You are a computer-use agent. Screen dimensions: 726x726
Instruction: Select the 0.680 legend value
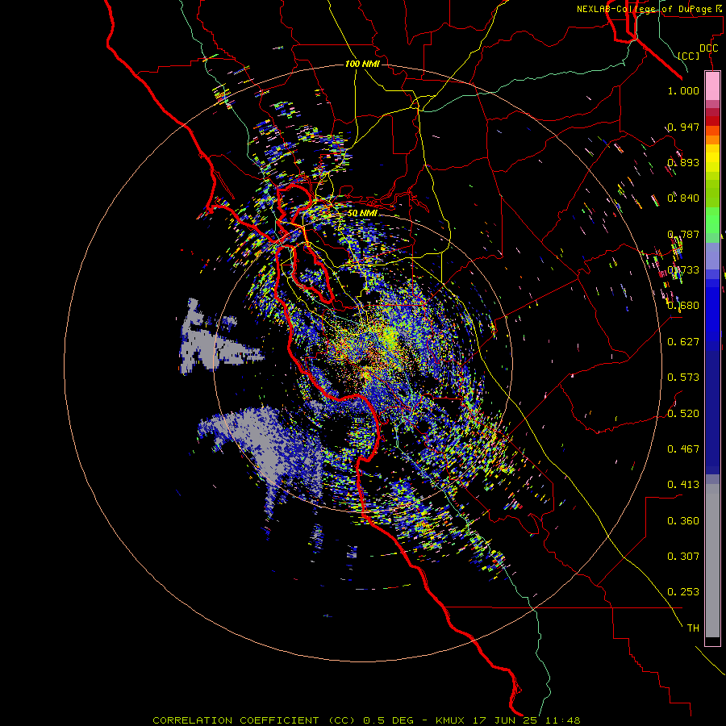click(683, 306)
